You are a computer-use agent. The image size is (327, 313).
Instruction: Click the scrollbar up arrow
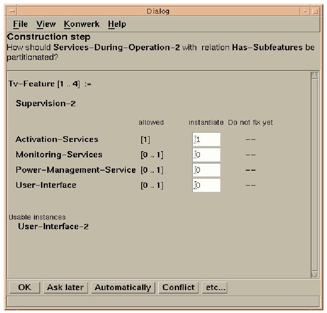(315, 75)
